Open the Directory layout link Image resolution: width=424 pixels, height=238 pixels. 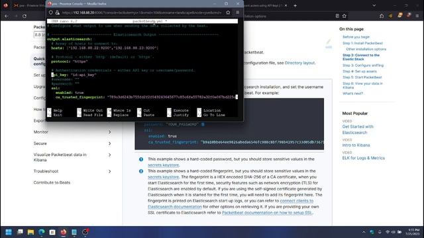click(299, 63)
